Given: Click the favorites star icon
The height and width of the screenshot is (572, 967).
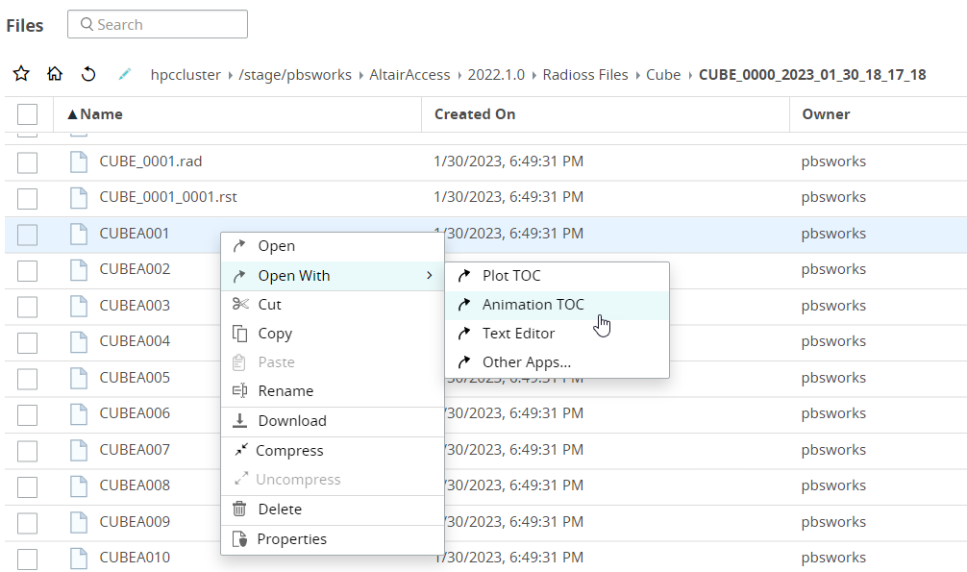Looking at the screenshot, I should 21,74.
